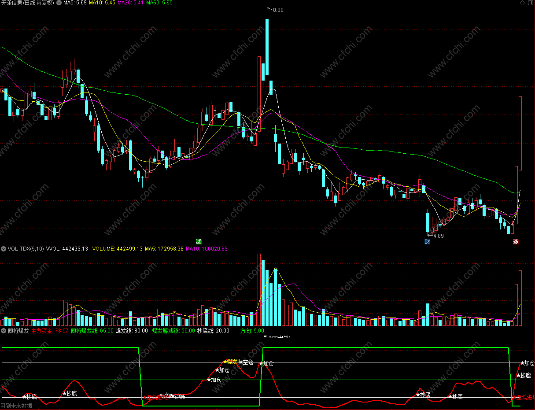This screenshot has width=535, height=410.
Task: Click the 主力资金: 78.57 value
Action: coord(50,331)
